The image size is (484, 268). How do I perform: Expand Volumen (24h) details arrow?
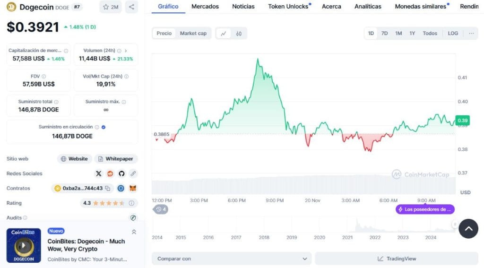pyautogui.click(x=126, y=51)
